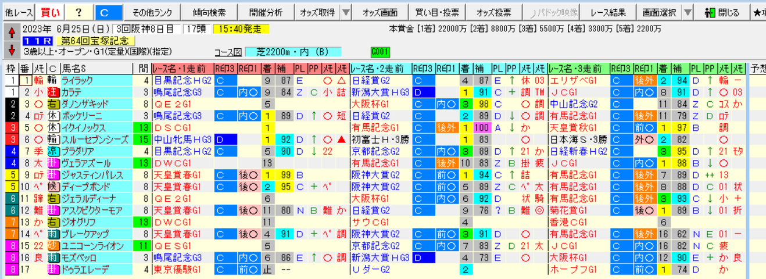This screenshot has height=279, width=766.
Task: Click the 予想 column header
Action: click(x=757, y=67)
